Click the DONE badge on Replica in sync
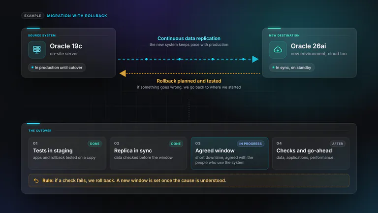 click(x=176, y=143)
